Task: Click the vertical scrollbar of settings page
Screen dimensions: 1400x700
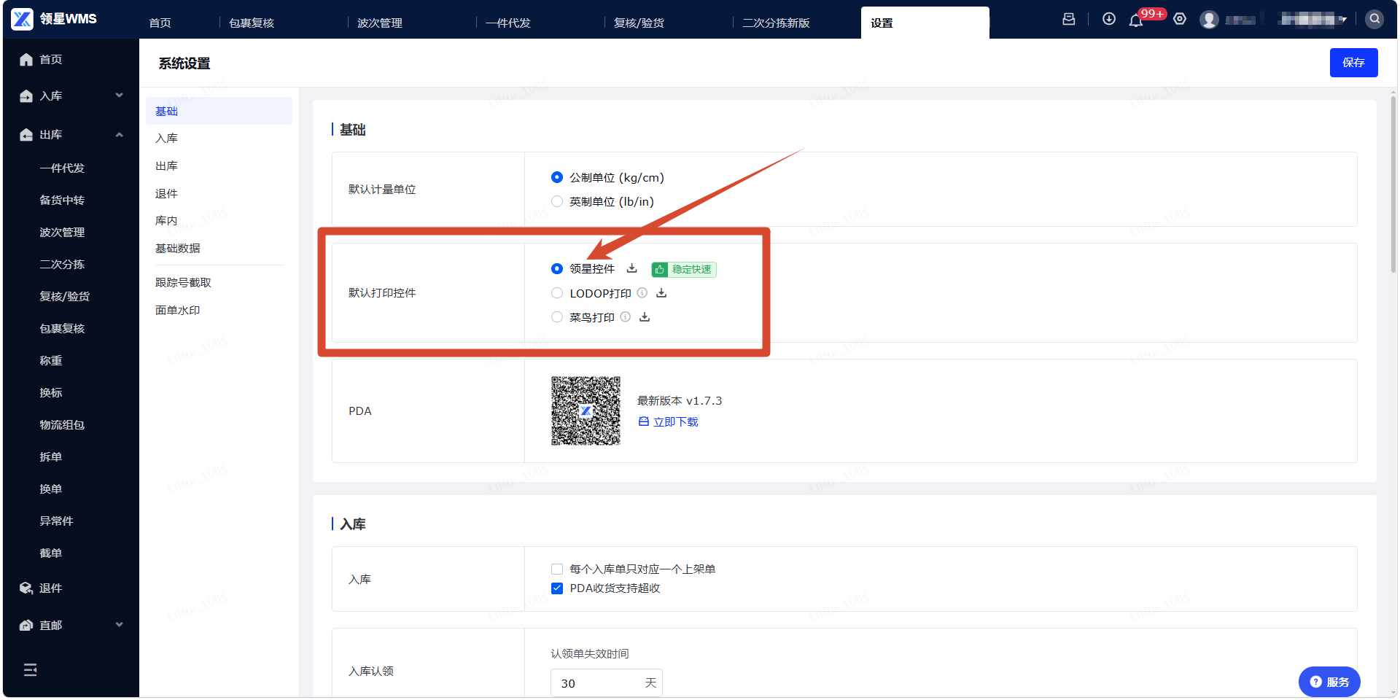Action: [1393, 184]
